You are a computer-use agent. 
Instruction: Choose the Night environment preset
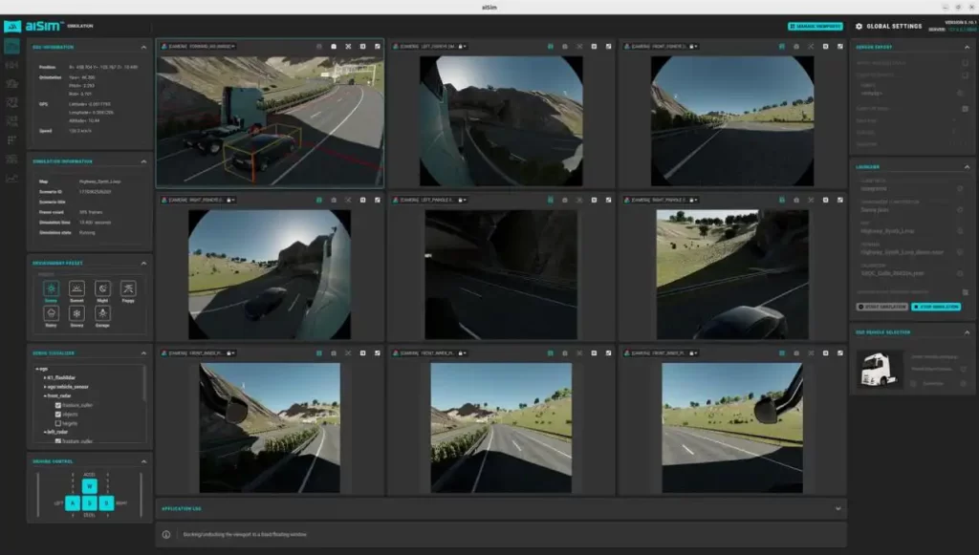pos(102,288)
